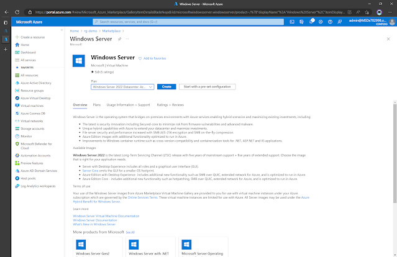Click Add to Favorites heart link
The image size is (397, 257).
point(152,58)
